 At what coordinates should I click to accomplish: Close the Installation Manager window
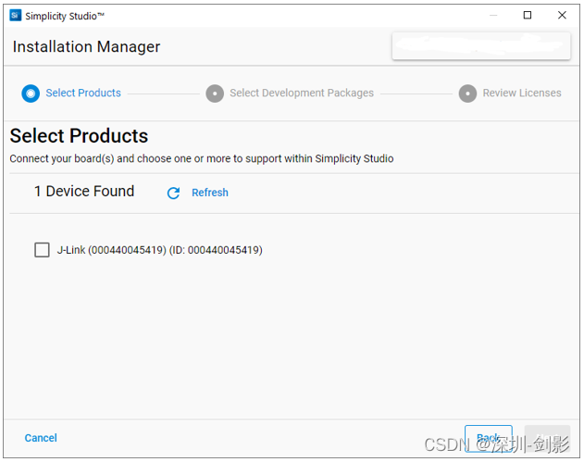tap(562, 15)
